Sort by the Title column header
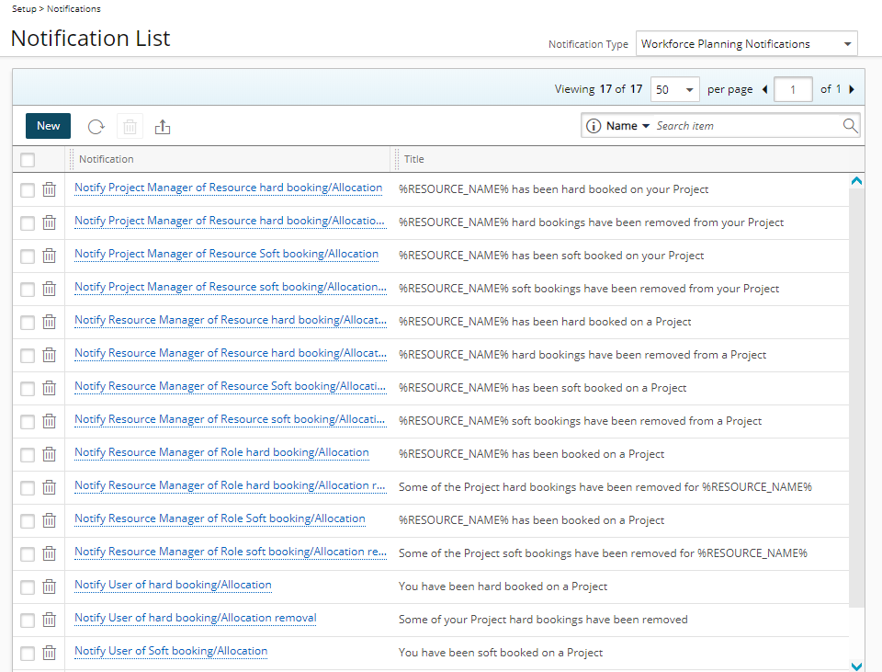 [x=414, y=159]
